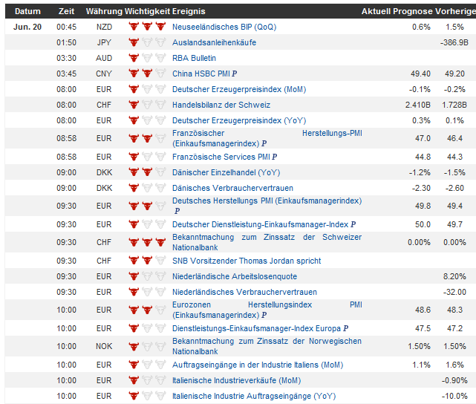Open SNB Vorsitzender Thomas Jordan spricht link
476x404 pixels.
[x=247, y=261]
